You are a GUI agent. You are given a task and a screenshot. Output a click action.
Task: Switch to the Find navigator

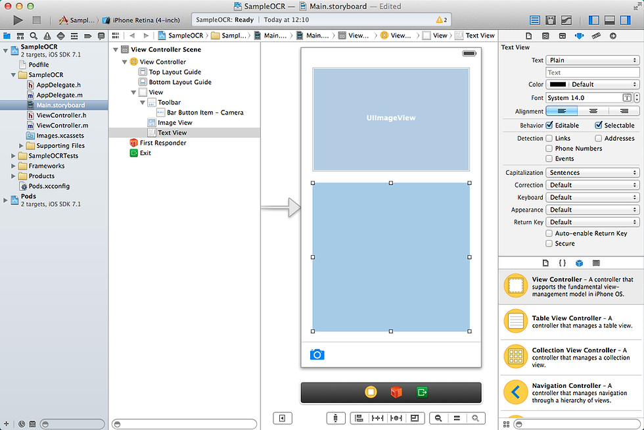pos(34,36)
